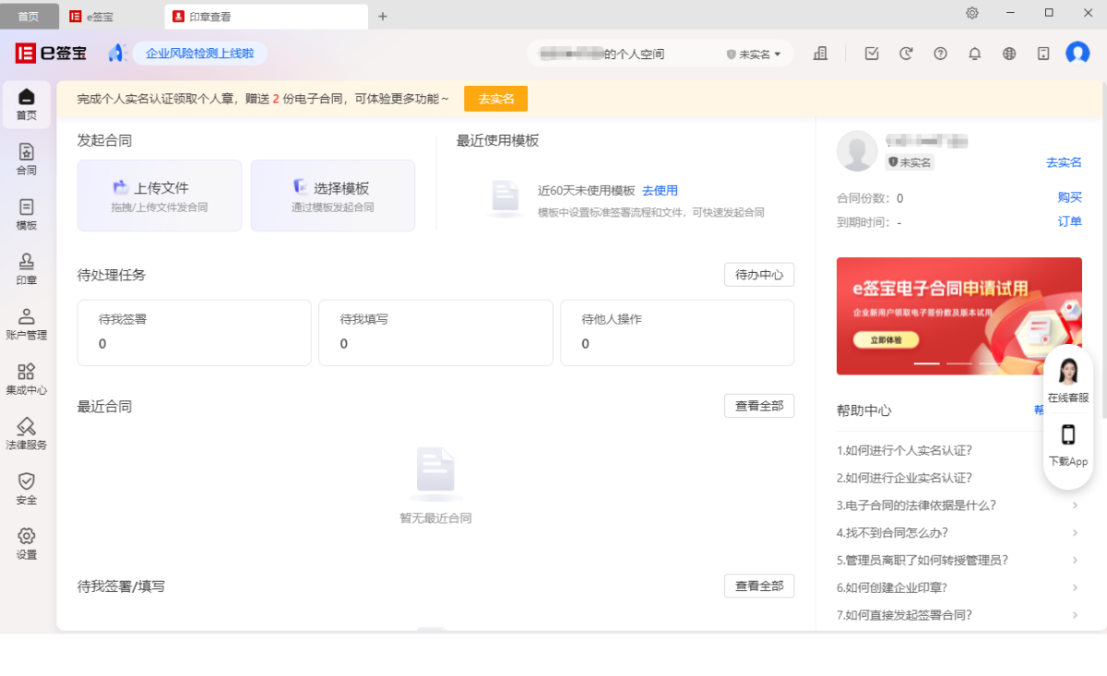1107x676 pixels.
Task: Open 集成中心 in the sidebar
Action: (27, 379)
